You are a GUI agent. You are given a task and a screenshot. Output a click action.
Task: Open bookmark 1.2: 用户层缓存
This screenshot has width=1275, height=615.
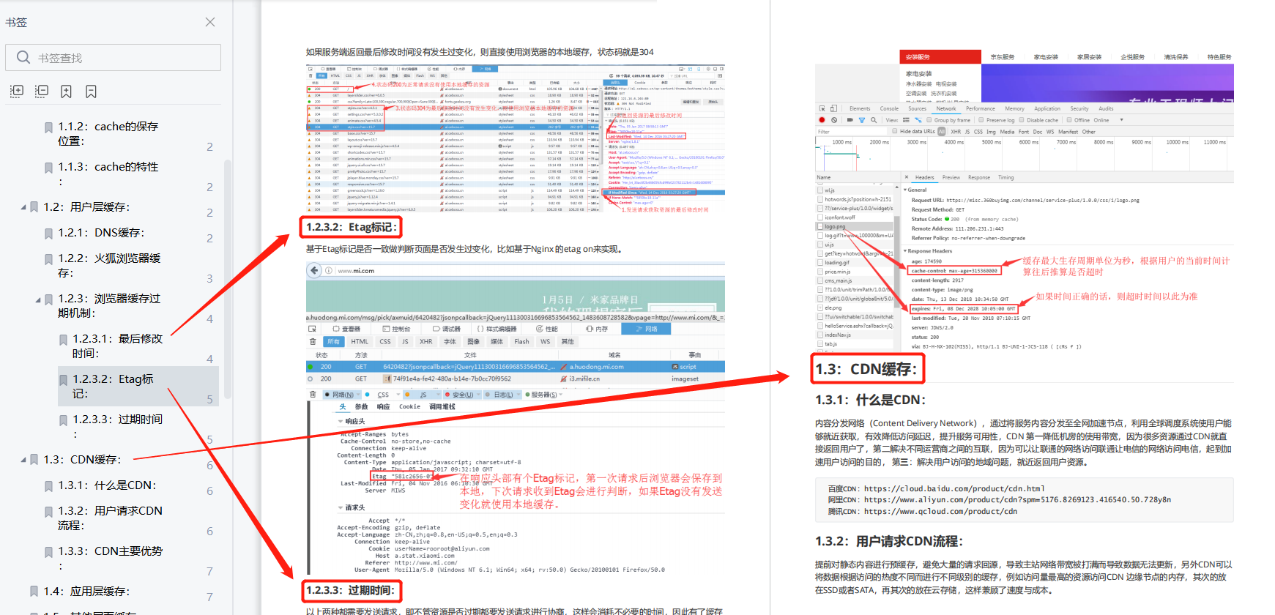click(x=86, y=207)
